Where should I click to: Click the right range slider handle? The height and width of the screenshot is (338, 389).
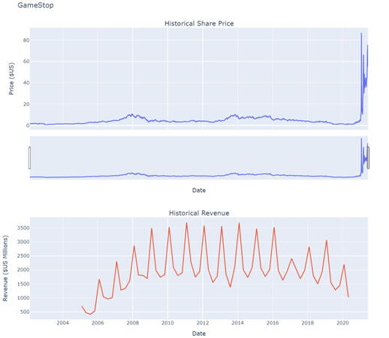(x=368, y=158)
